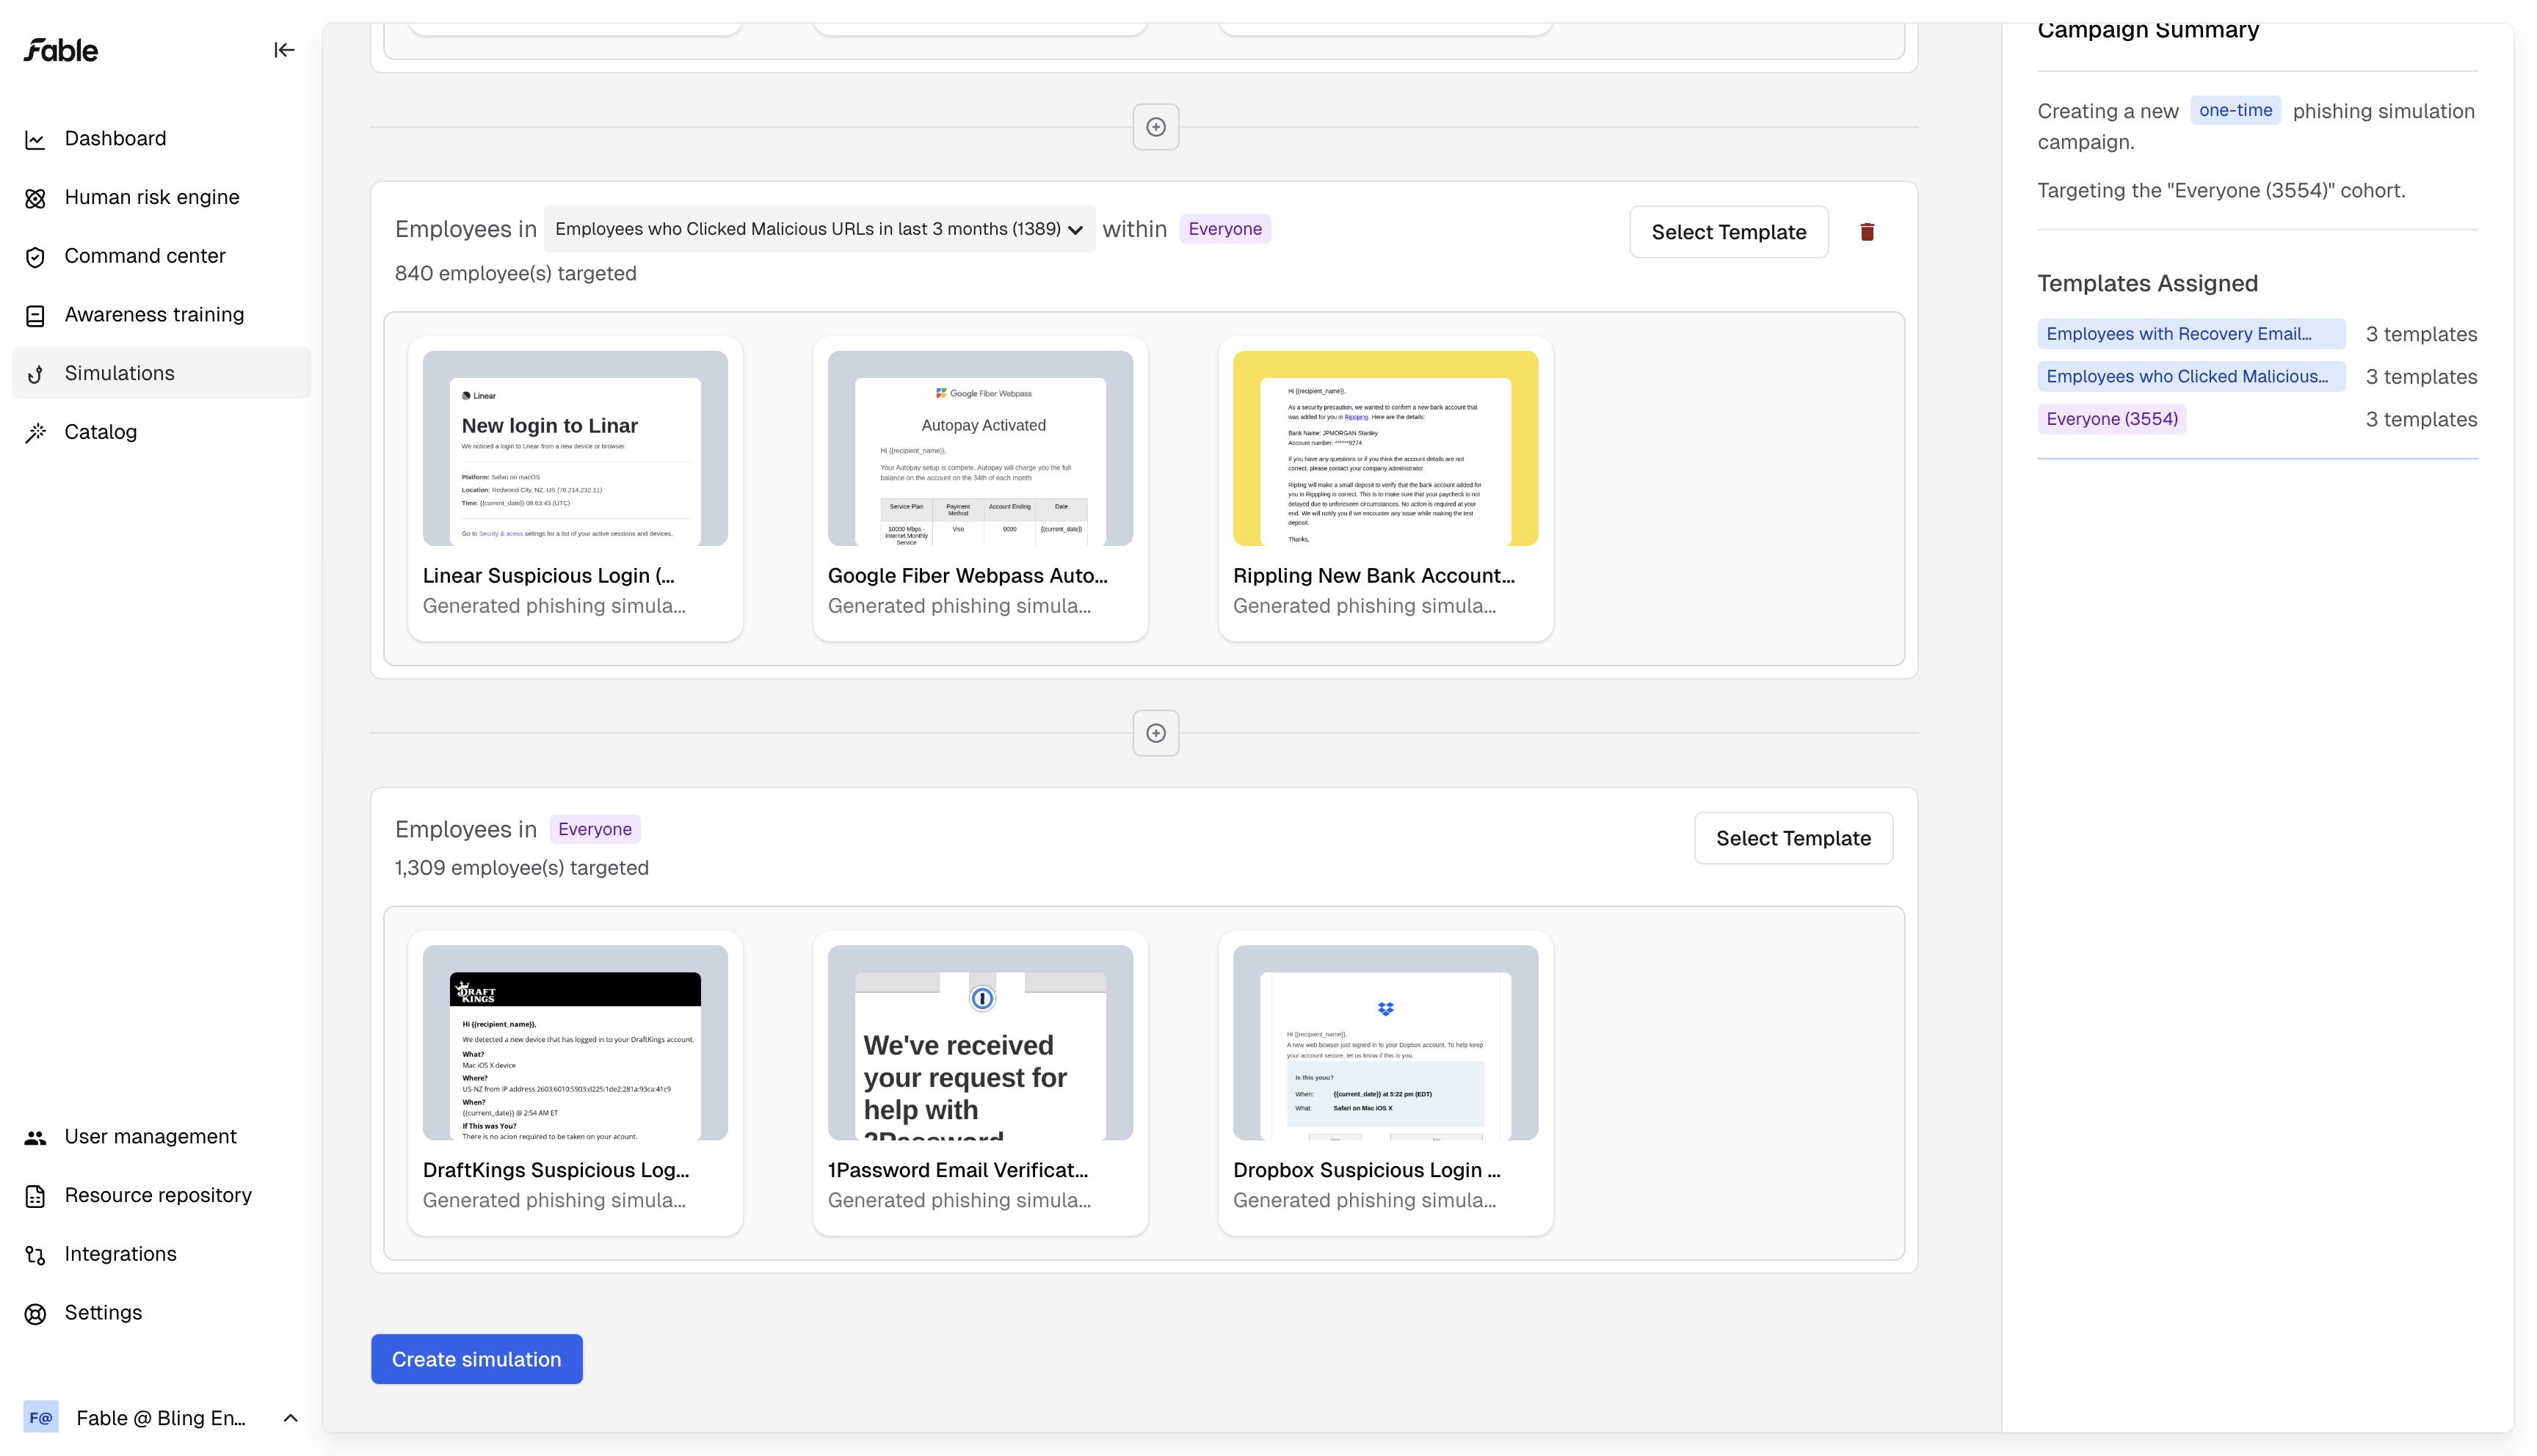2537x1456 pixels.
Task: Open Integrations page
Action: pyautogui.click(x=161, y=1254)
